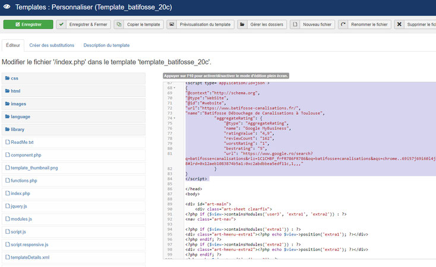Collapse code fold arrow at line 68
The height and width of the screenshot is (267, 436).
[x=175, y=88]
